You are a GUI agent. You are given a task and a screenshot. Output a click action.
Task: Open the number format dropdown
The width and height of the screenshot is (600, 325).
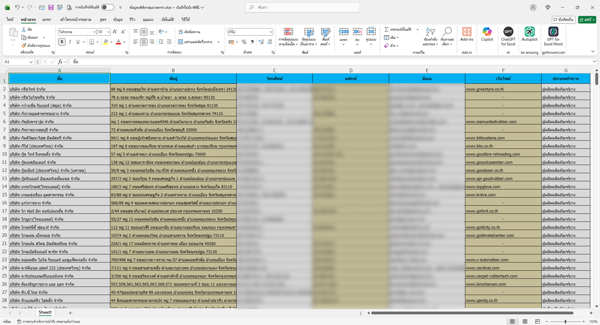click(271, 32)
